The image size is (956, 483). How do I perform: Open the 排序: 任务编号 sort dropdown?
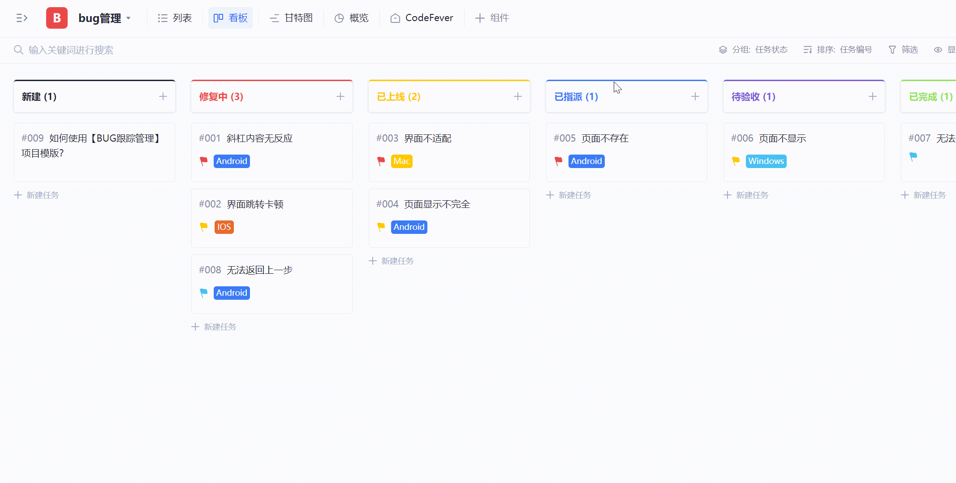click(x=838, y=50)
